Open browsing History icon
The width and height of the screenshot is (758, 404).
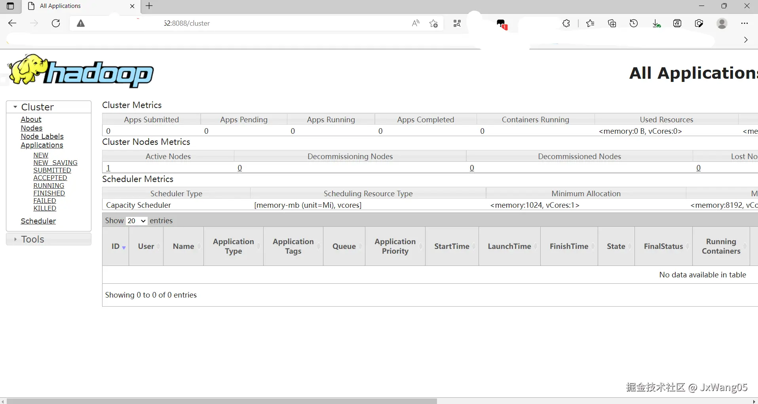click(x=634, y=23)
